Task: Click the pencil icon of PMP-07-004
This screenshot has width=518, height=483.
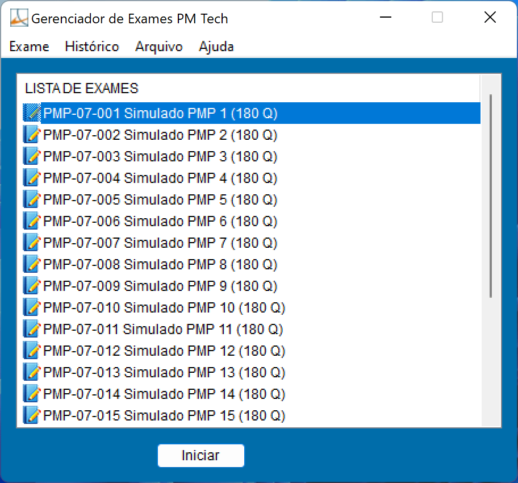Action: 32,178
